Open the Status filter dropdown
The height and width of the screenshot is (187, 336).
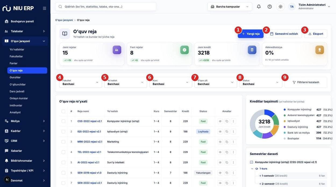point(261,82)
